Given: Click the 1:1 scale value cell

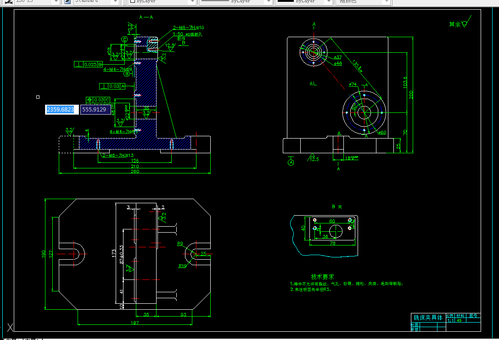Looking at the screenshot, I should click(x=450, y=320).
